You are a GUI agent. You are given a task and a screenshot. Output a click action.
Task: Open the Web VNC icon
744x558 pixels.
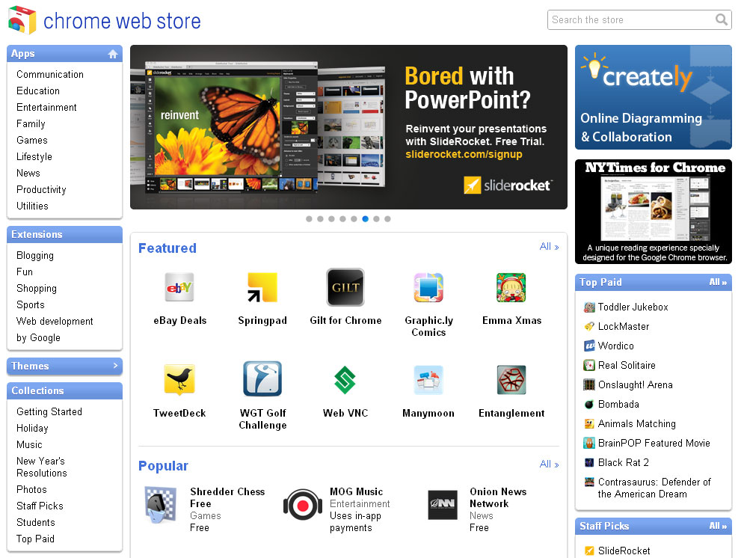(345, 380)
